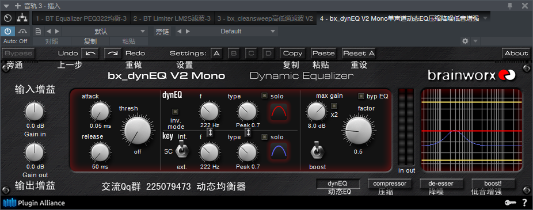This screenshot has width=533, height=210.
Task: Toggle the inv. mode checkbox
Action: coord(176,111)
